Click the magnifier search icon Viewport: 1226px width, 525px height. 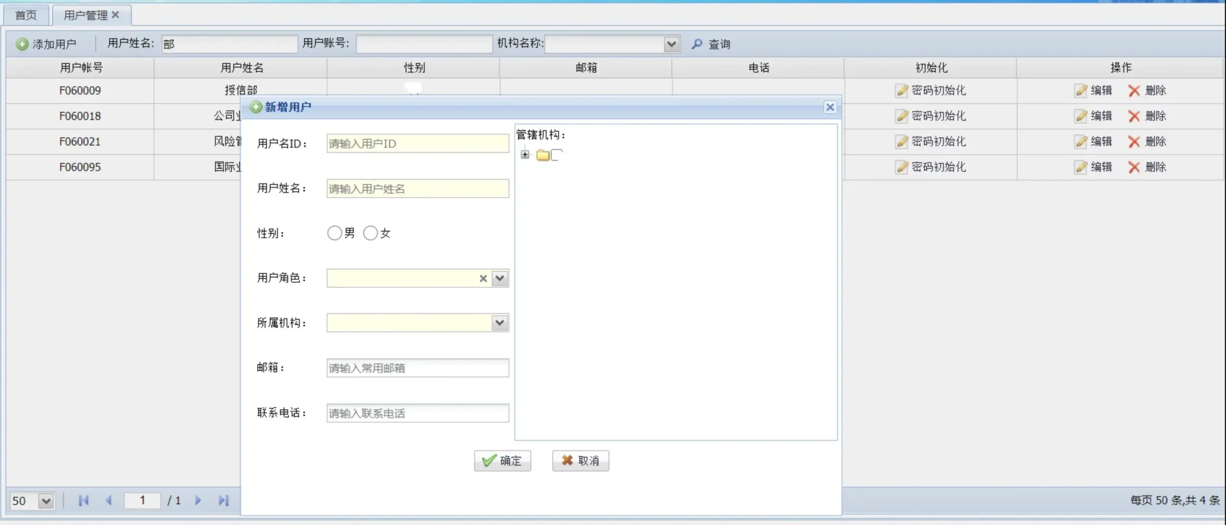click(x=697, y=44)
